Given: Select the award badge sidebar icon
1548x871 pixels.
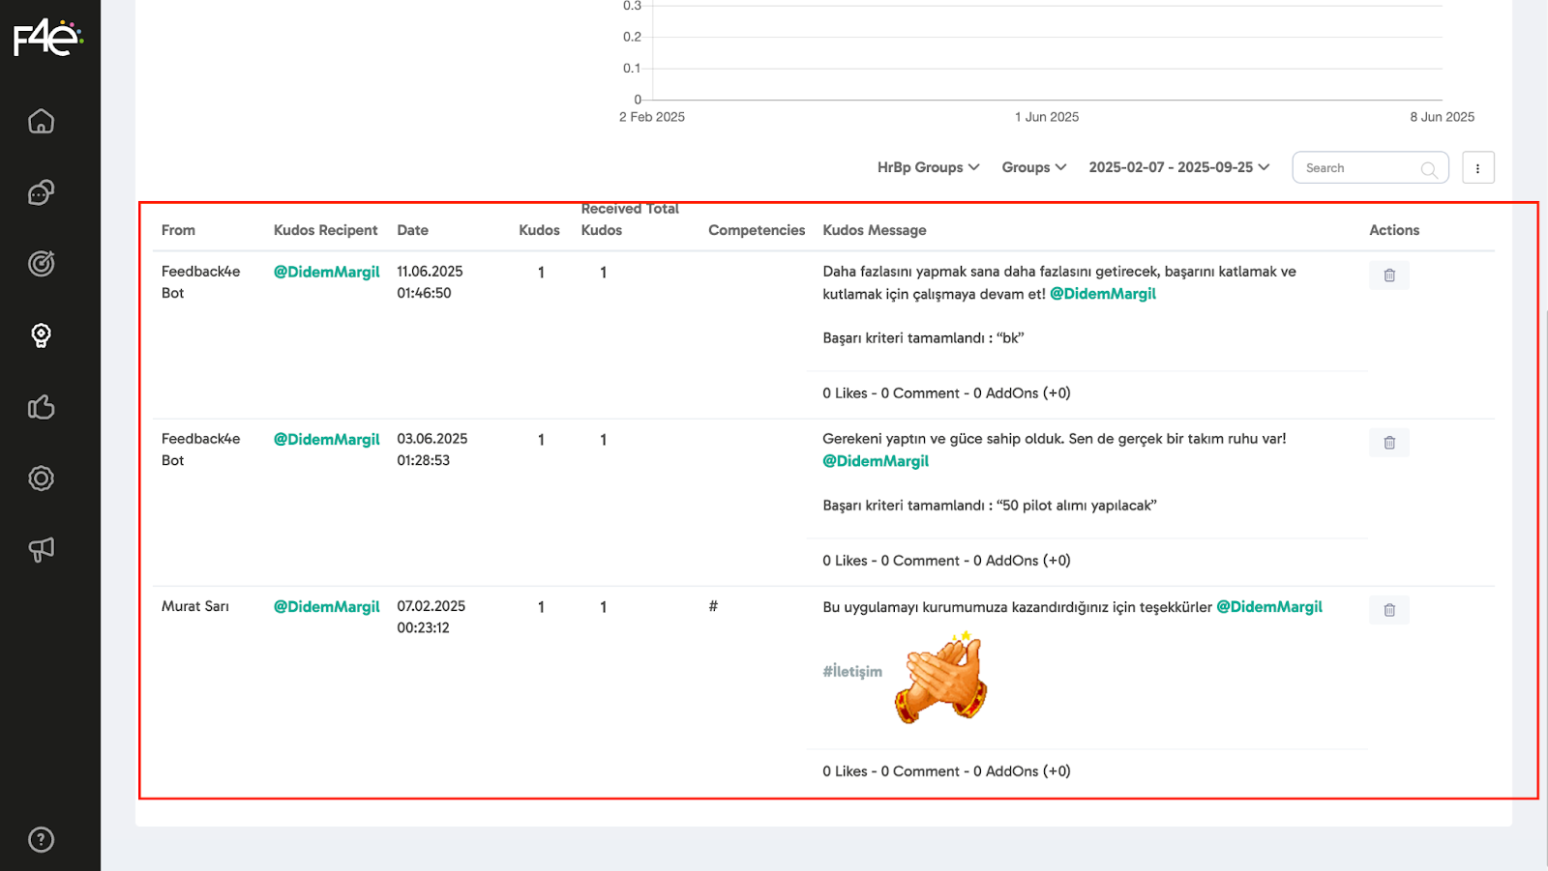Looking at the screenshot, I should point(41,335).
